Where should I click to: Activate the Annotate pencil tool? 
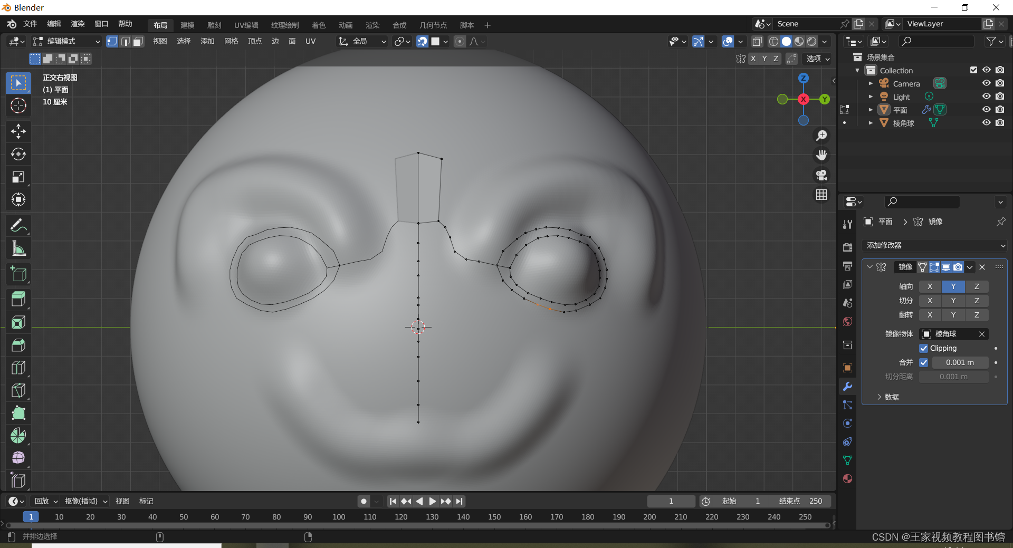(x=18, y=226)
